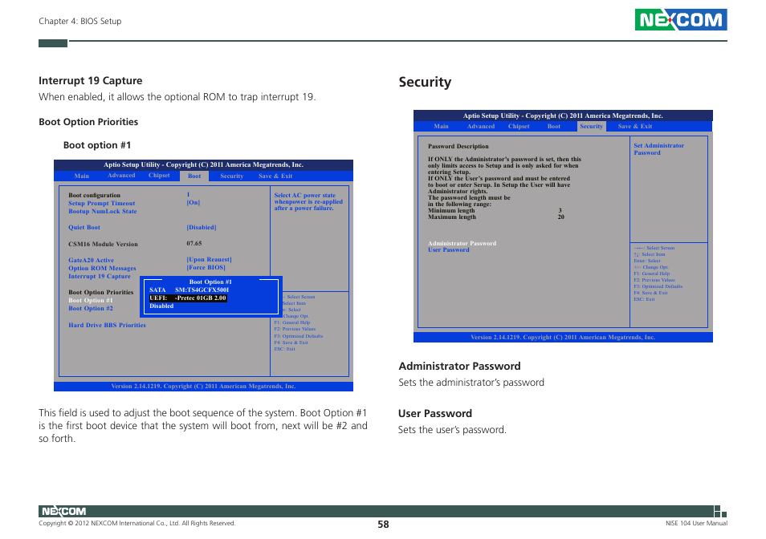This screenshot has height=539, width=766.
Task: Open the Security tab in the left BIOS screen
Action: (x=231, y=176)
